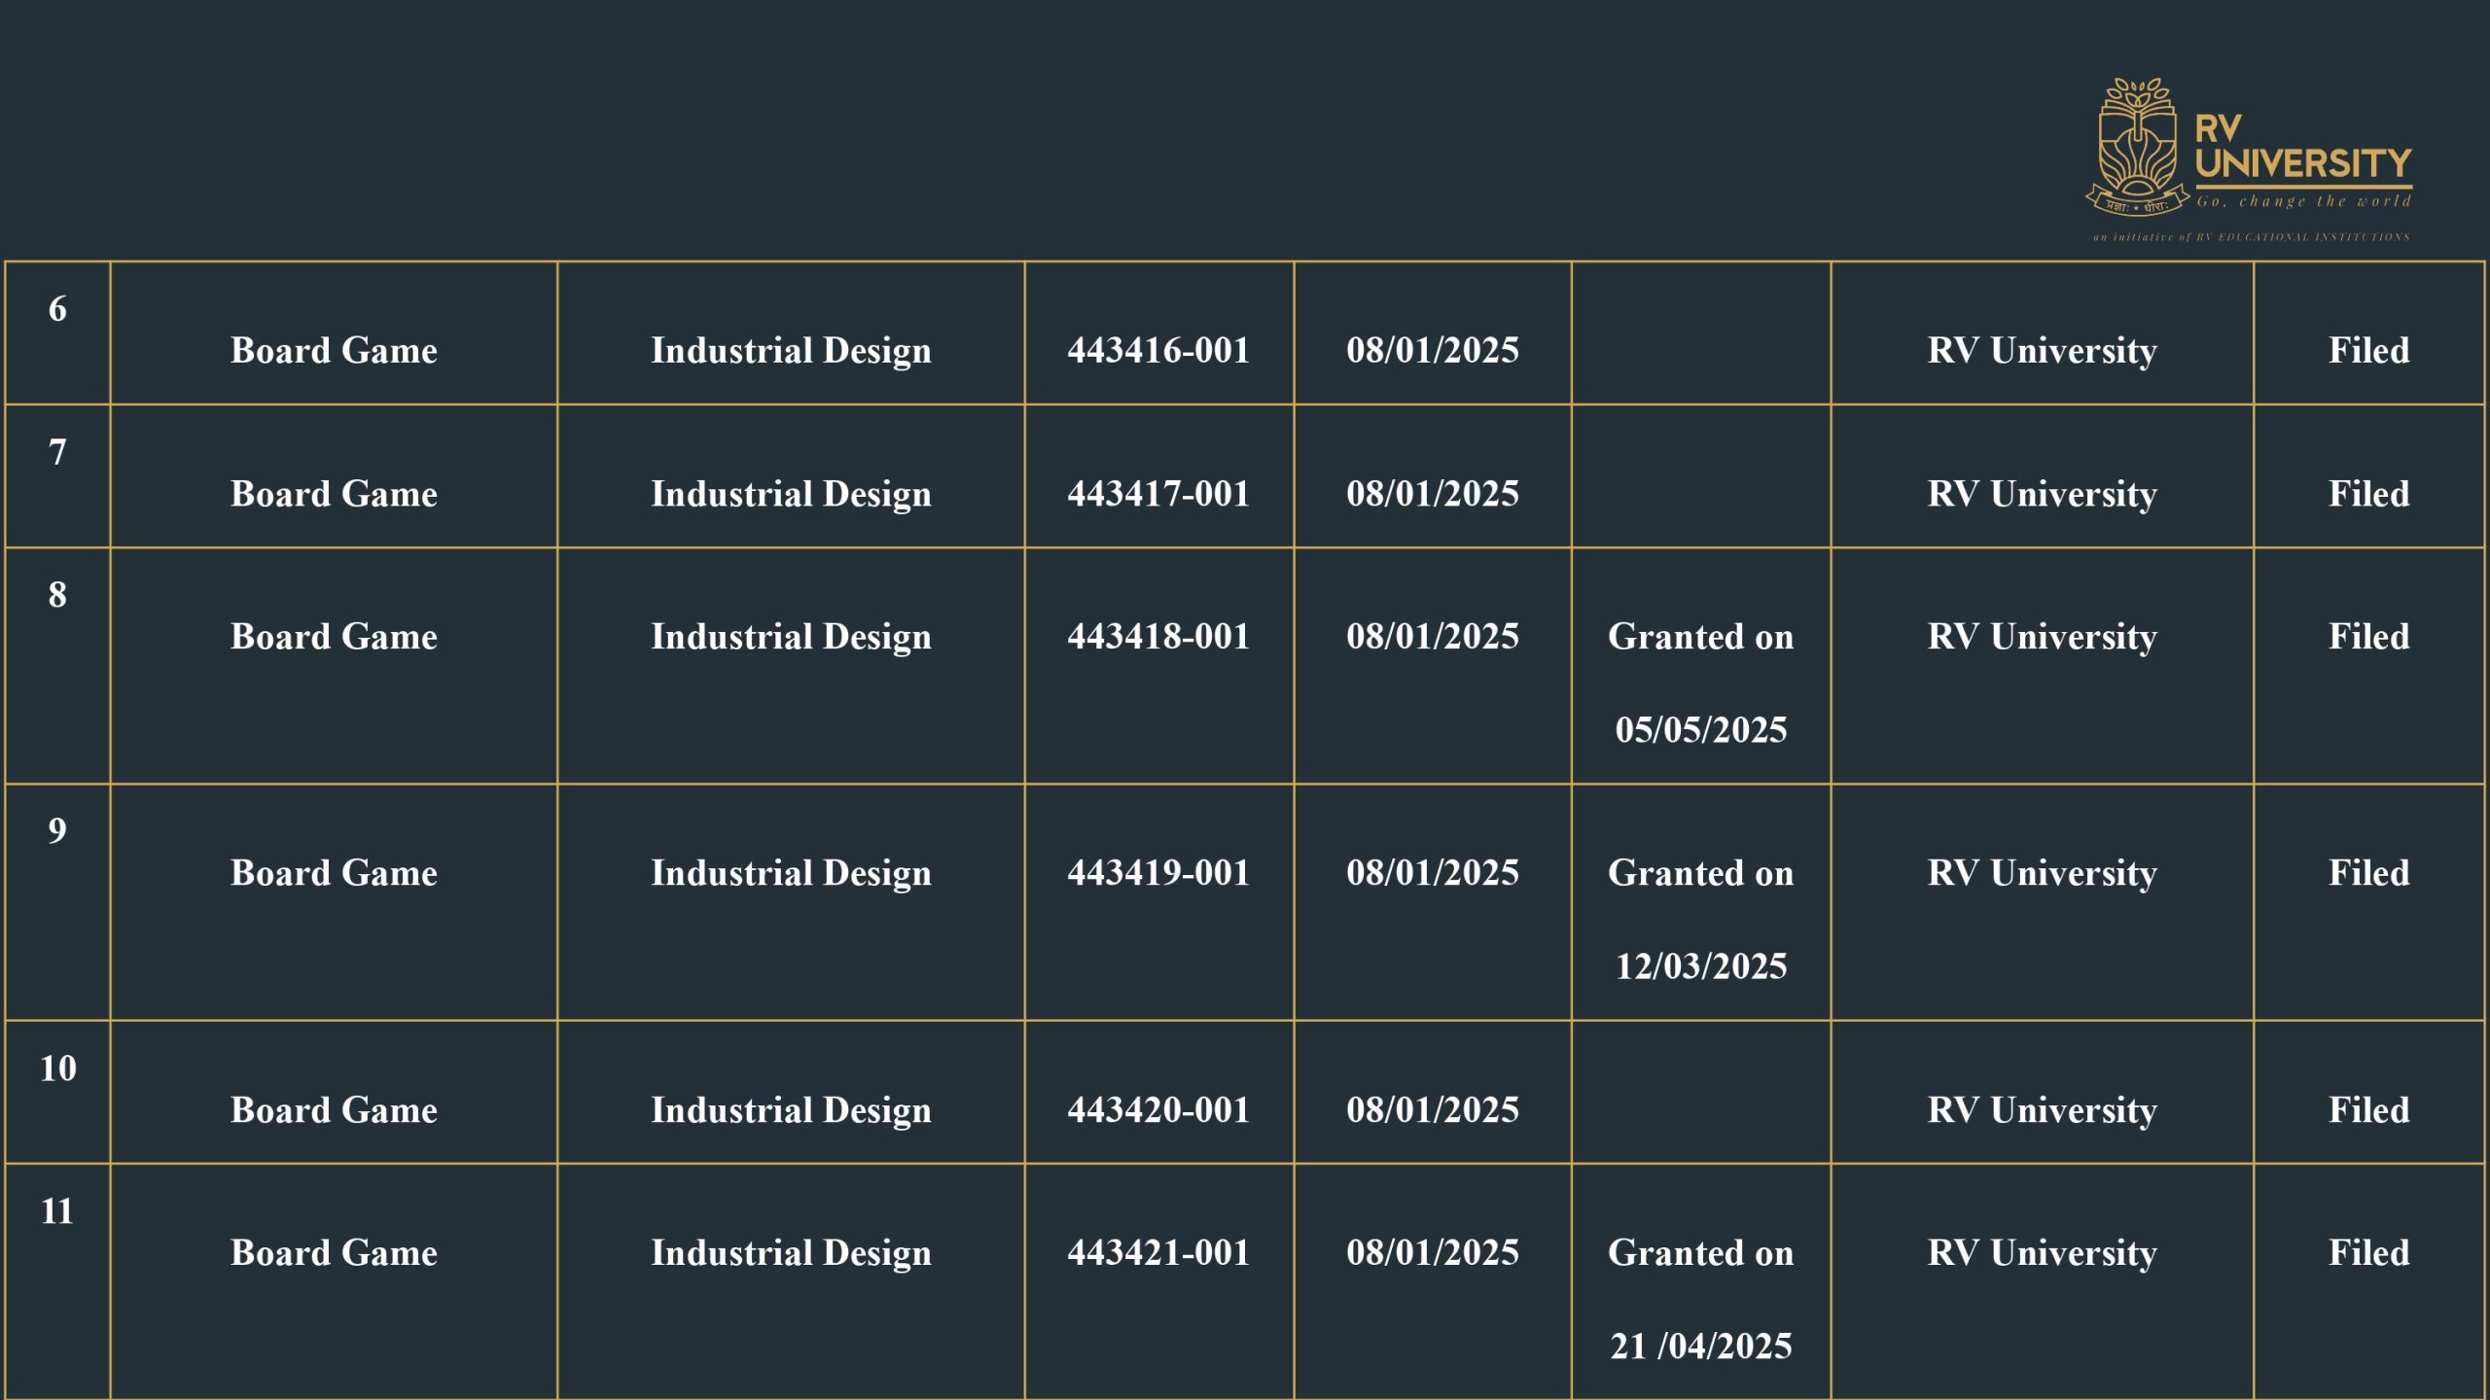Image resolution: width=2490 pixels, height=1400 pixels.
Task: Select the 'Filed' status in row 6
Action: click(x=2369, y=350)
